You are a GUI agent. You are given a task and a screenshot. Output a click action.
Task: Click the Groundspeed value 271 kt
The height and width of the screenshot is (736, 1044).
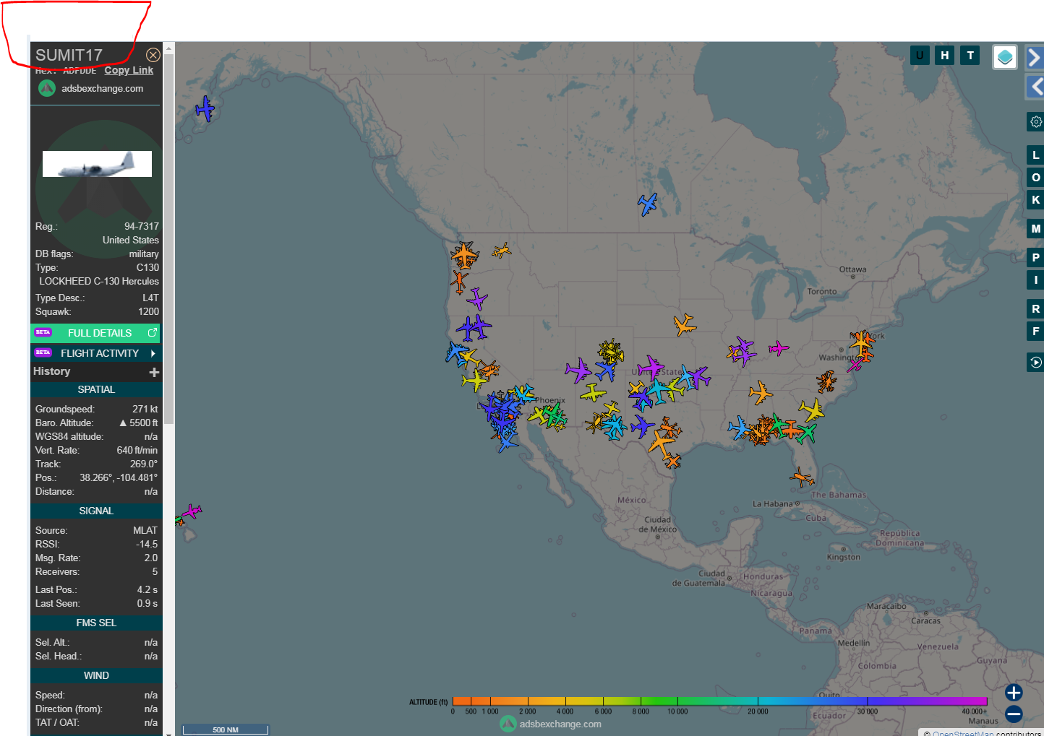(x=145, y=409)
